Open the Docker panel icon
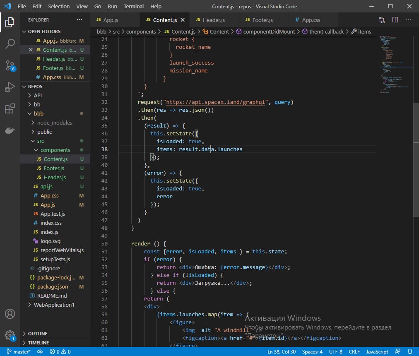Image resolution: width=419 pixels, height=356 pixels. click(x=10, y=130)
